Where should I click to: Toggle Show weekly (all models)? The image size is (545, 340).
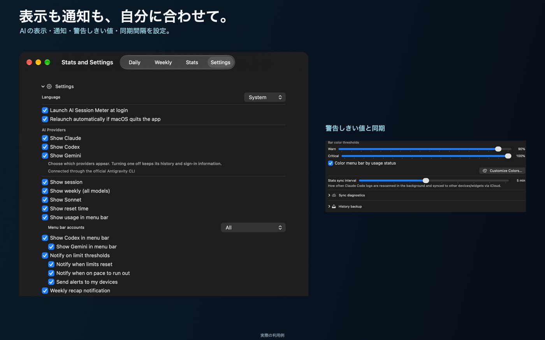click(x=45, y=191)
